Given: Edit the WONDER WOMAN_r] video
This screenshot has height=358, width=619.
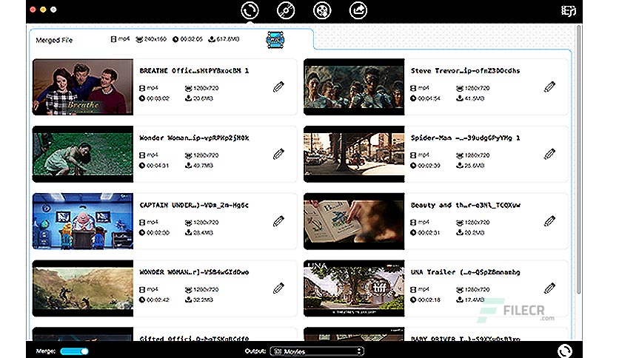Looking at the screenshot, I should [x=278, y=288].
